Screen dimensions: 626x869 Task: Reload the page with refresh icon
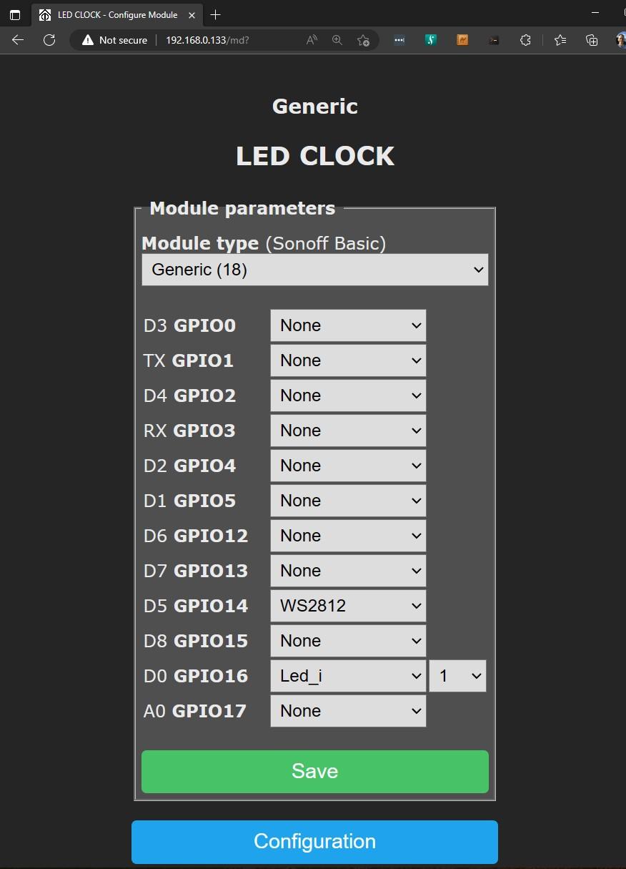coord(49,40)
